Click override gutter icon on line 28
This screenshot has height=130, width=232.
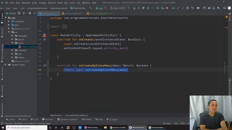click(x=45, y=39)
